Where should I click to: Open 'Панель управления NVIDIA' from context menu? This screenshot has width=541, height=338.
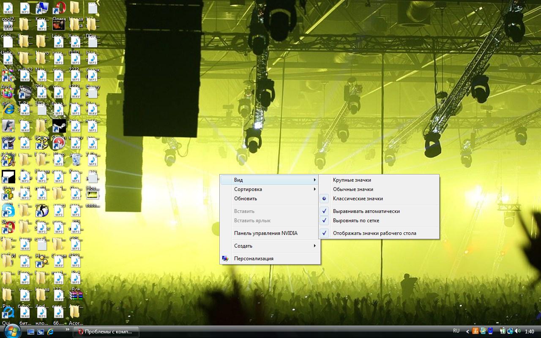(x=270, y=233)
